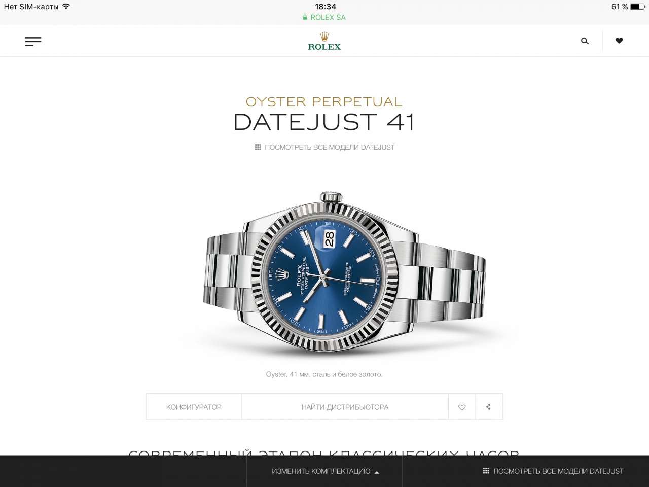Screen dimensions: 649x487
Task: Open the КОНФИГУРАТОР button
Action: (194, 407)
